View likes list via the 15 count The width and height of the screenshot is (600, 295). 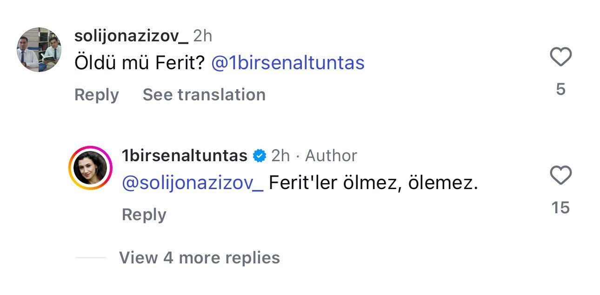pyautogui.click(x=560, y=208)
